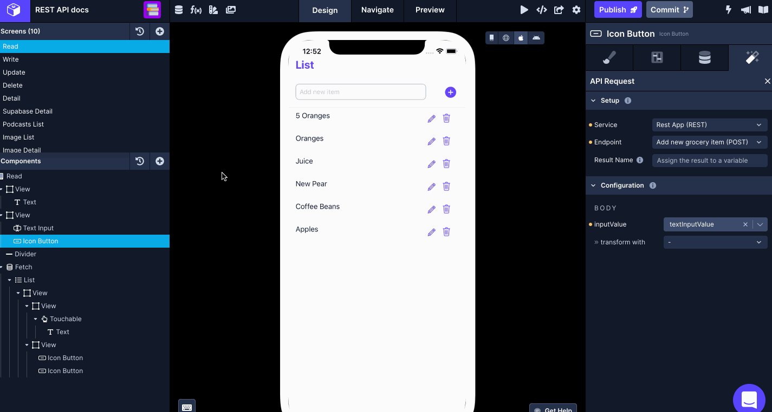The image size is (772, 412).
Task: Collapse the List tree node
Action: point(10,280)
